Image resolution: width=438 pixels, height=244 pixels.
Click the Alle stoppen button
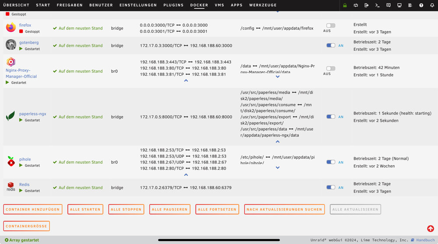pyautogui.click(x=126, y=209)
